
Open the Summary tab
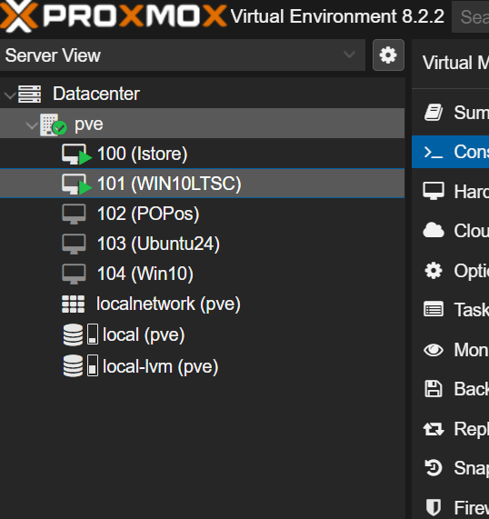click(450, 113)
